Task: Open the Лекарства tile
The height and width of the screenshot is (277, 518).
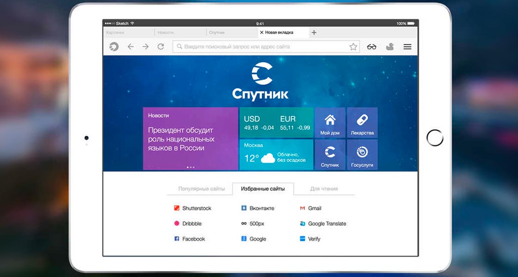Action: tap(362, 122)
